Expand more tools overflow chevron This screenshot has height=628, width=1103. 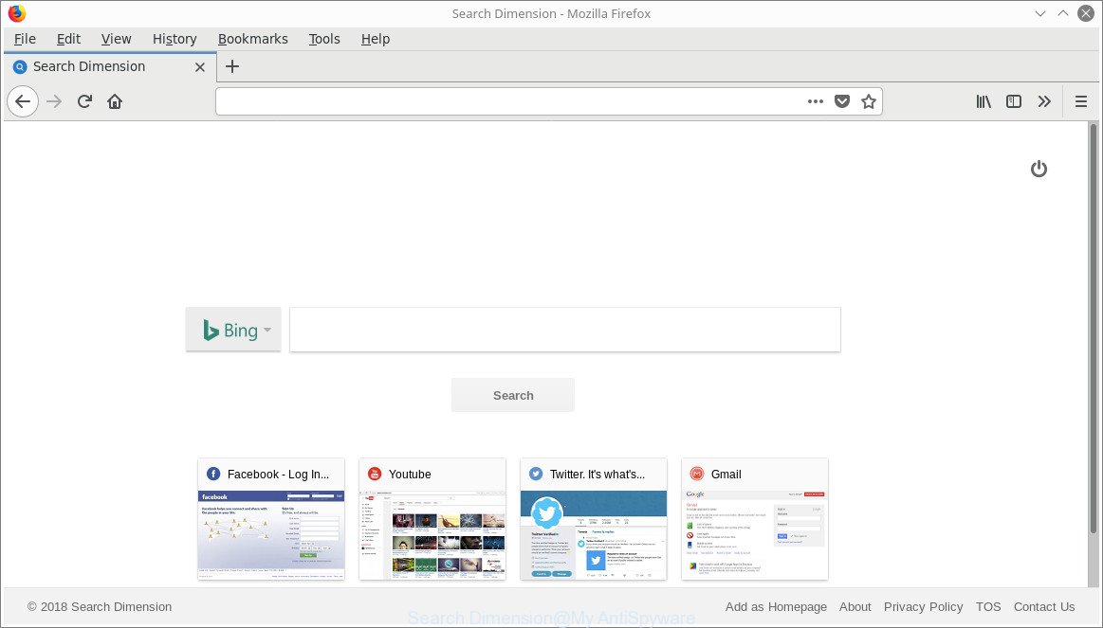(1044, 102)
